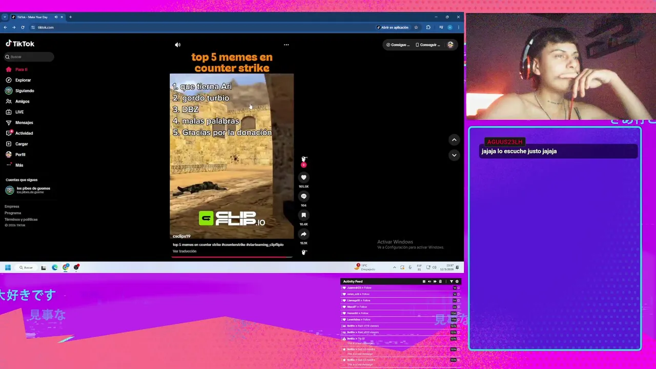Click the Buscar search field in TikTok
The height and width of the screenshot is (369, 656).
(29, 57)
